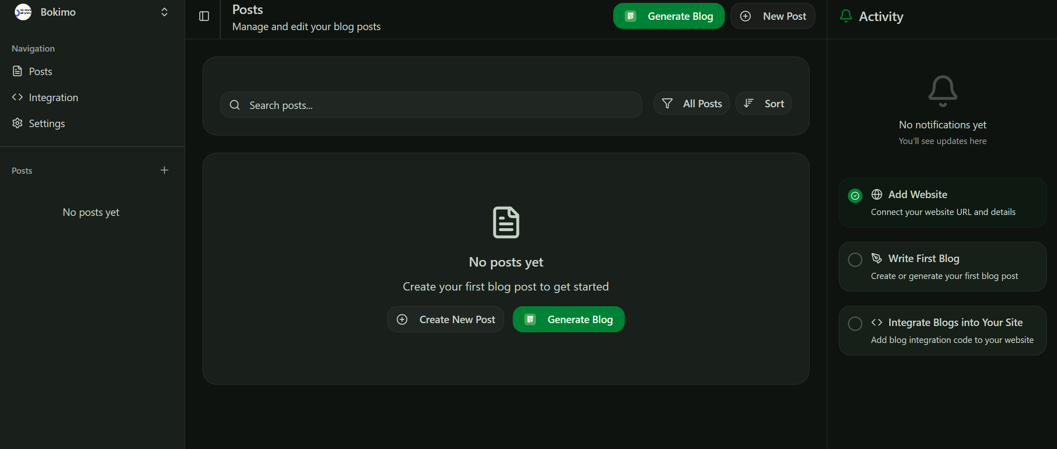Image resolution: width=1057 pixels, height=449 pixels.
Task: Click the Bokimo workspace logo avatar
Action: [23, 12]
